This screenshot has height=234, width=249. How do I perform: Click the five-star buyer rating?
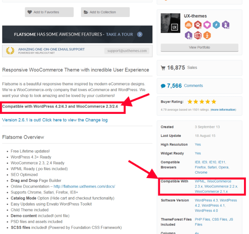point(202,102)
